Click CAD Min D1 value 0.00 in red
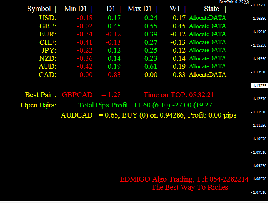This screenshot has width=268, height=203. [86, 75]
